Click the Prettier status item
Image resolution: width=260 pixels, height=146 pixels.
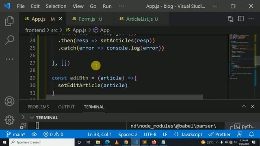pyautogui.click(x=219, y=134)
